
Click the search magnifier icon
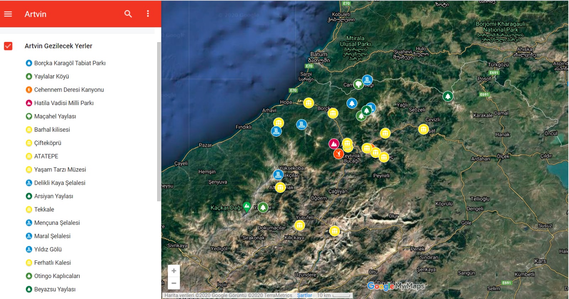click(128, 14)
